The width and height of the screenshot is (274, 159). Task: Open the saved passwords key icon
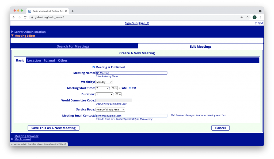pos(242,17)
